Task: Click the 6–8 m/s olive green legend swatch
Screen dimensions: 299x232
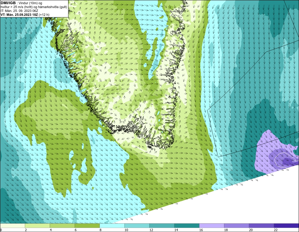Action: (x=87, y=226)
